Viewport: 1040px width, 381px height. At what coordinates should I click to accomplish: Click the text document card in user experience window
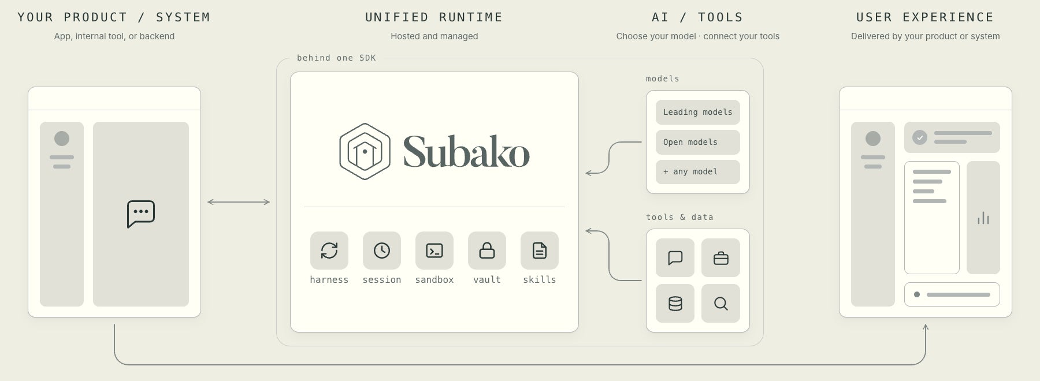[932, 218]
